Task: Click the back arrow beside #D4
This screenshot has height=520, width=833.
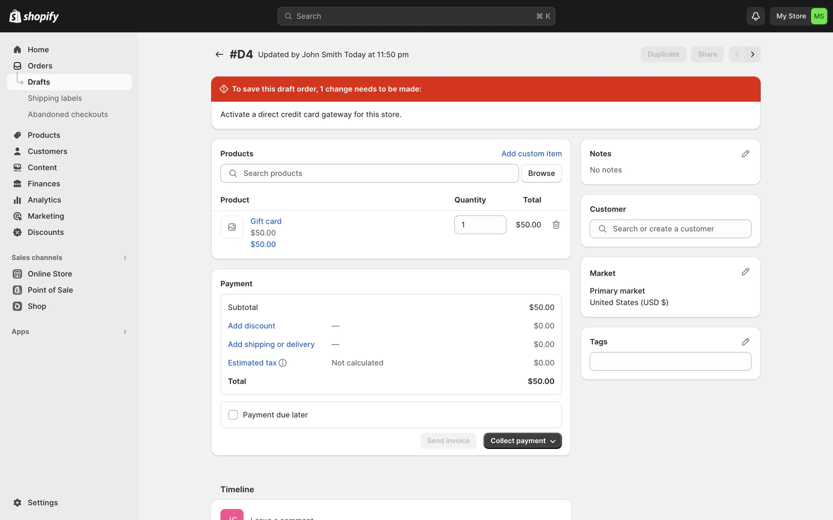Action: pos(219,54)
